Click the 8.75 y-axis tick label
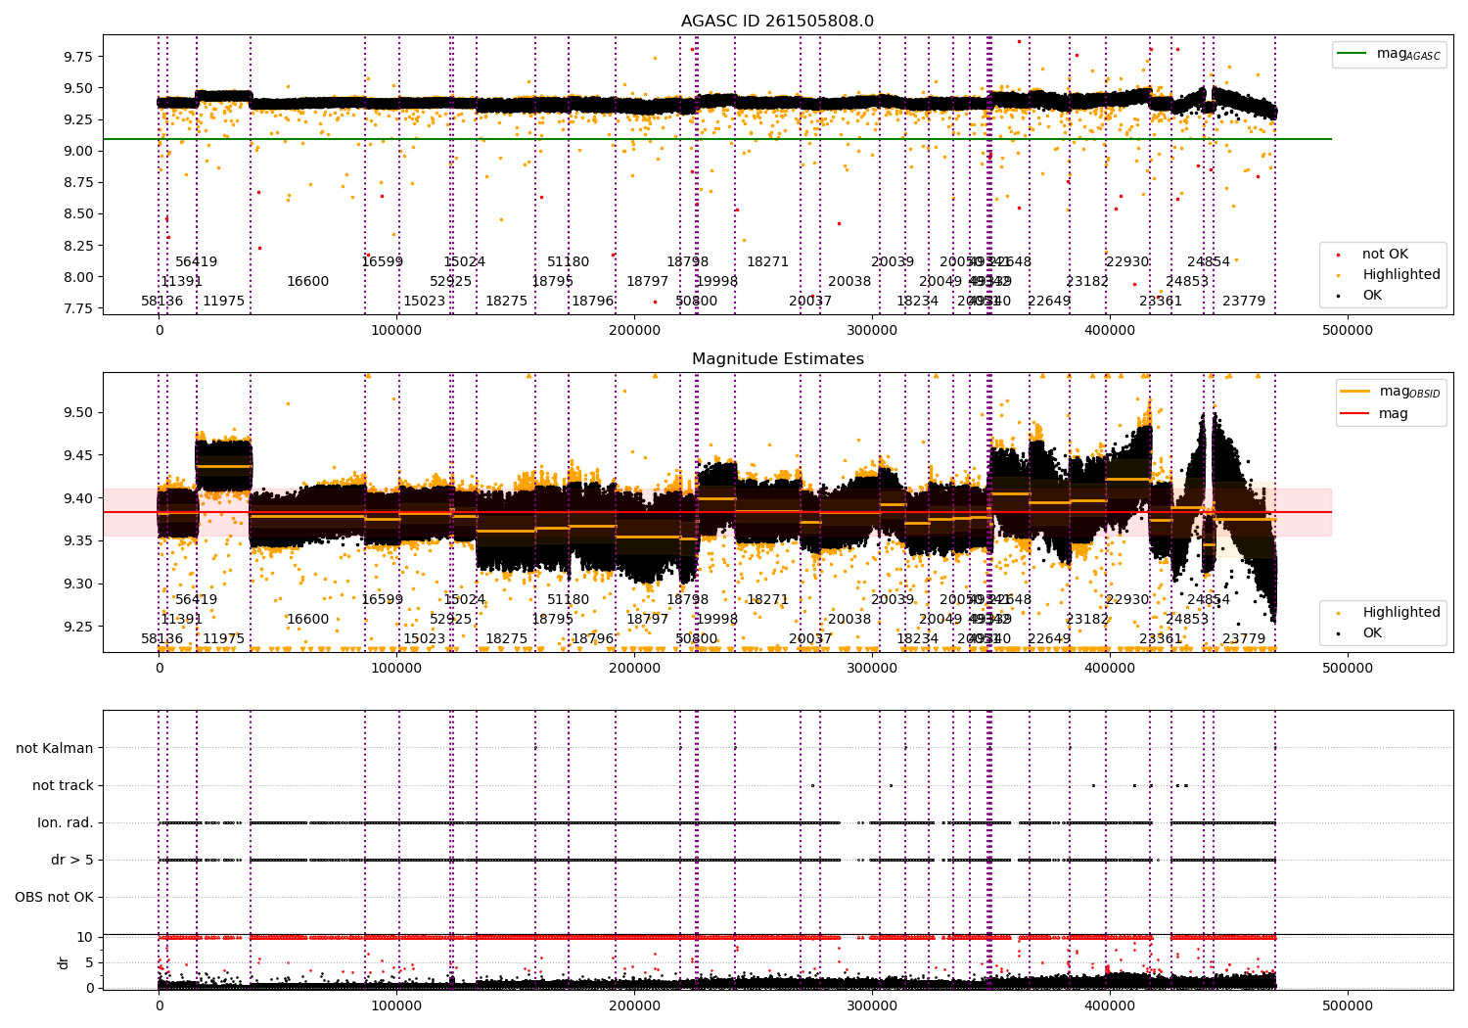 77,182
